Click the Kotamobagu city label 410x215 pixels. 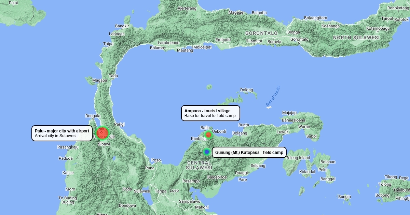click(378, 28)
